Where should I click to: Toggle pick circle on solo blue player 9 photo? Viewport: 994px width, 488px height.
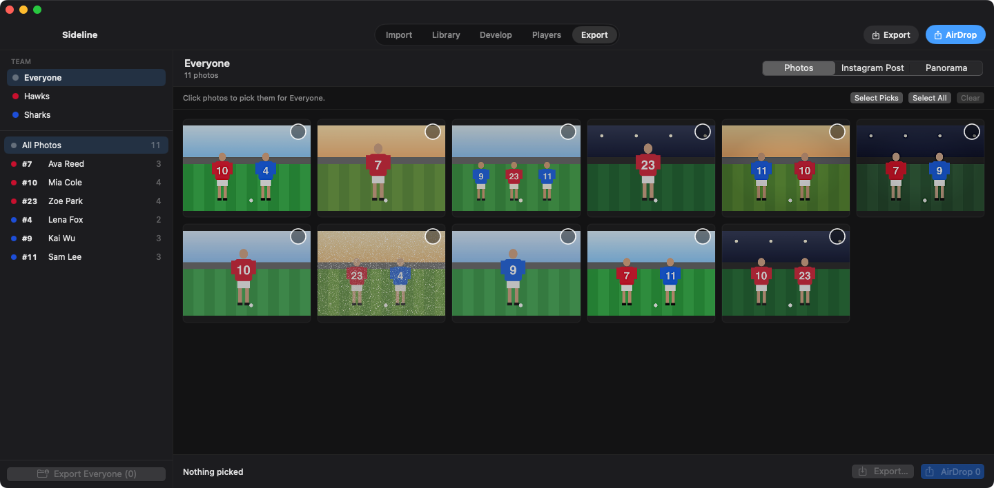pyautogui.click(x=568, y=236)
